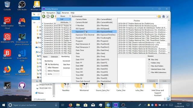Open the Help menu
193x108 pixels.
point(72,13)
